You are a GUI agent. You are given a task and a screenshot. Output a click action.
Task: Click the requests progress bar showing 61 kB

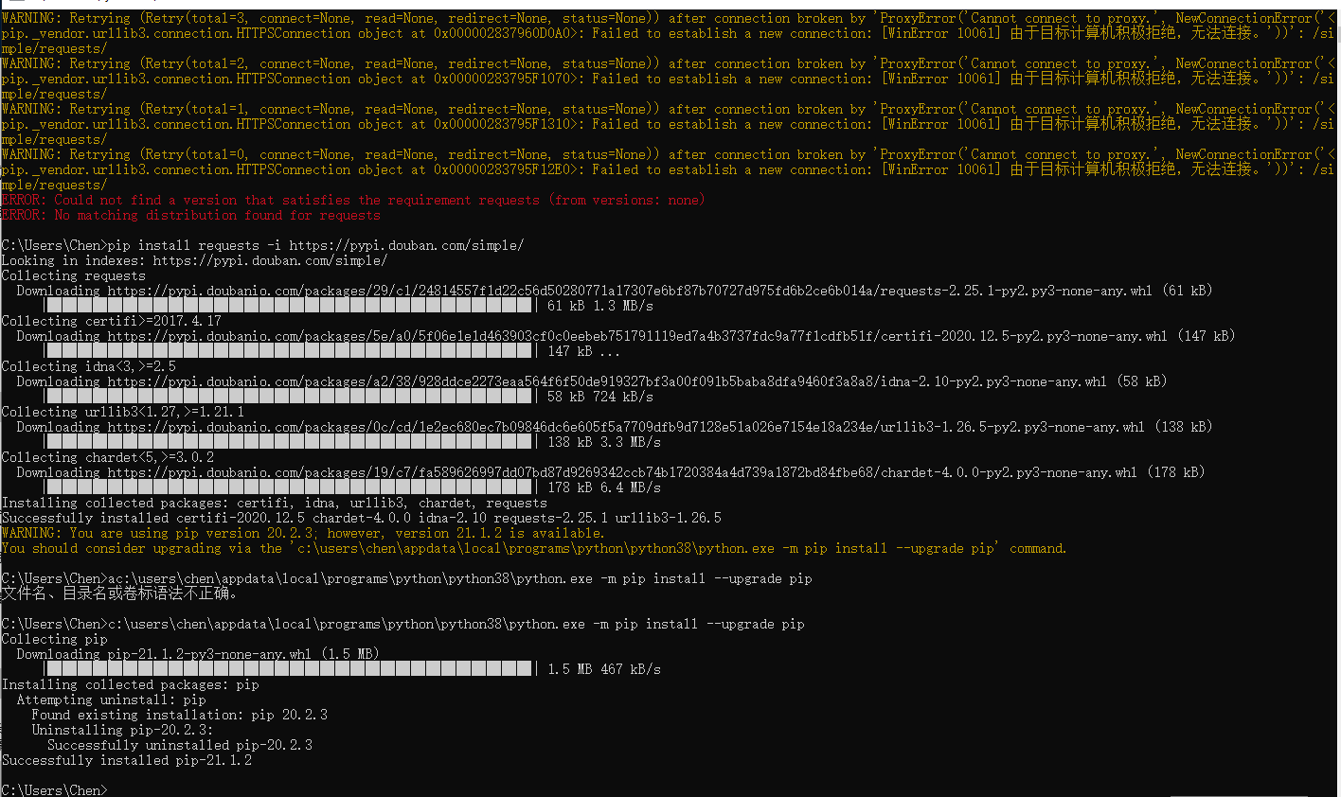[289, 306]
